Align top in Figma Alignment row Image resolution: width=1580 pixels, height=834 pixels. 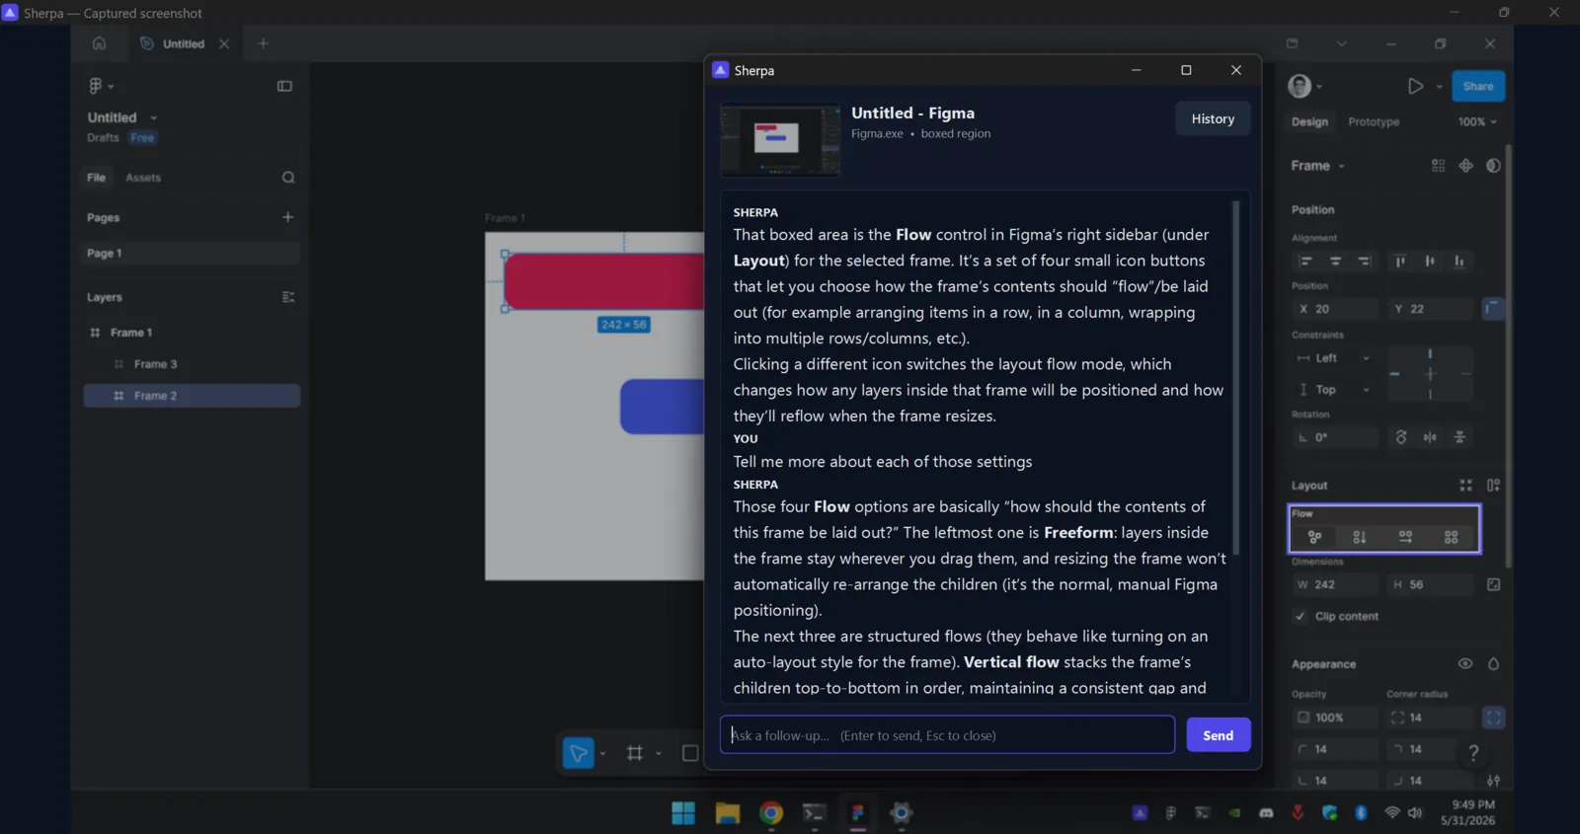pyautogui.click(x=1400, y=262)
